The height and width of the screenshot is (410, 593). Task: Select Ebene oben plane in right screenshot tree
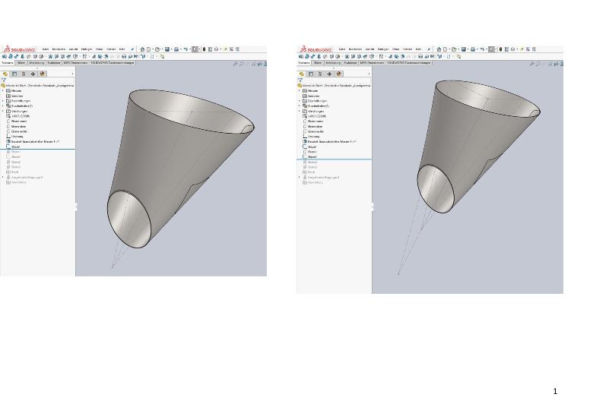click(312, 126)
